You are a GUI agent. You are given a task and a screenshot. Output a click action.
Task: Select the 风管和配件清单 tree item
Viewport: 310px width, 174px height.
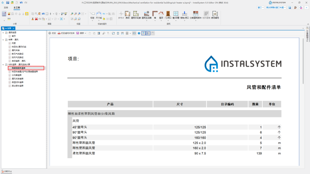pos(26,68)
